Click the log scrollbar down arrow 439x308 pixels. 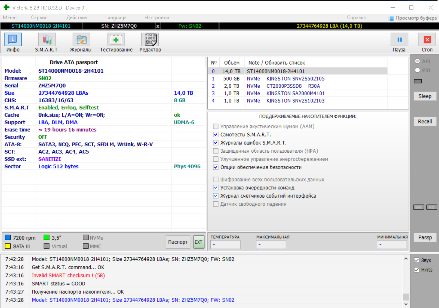coord(406,304)
